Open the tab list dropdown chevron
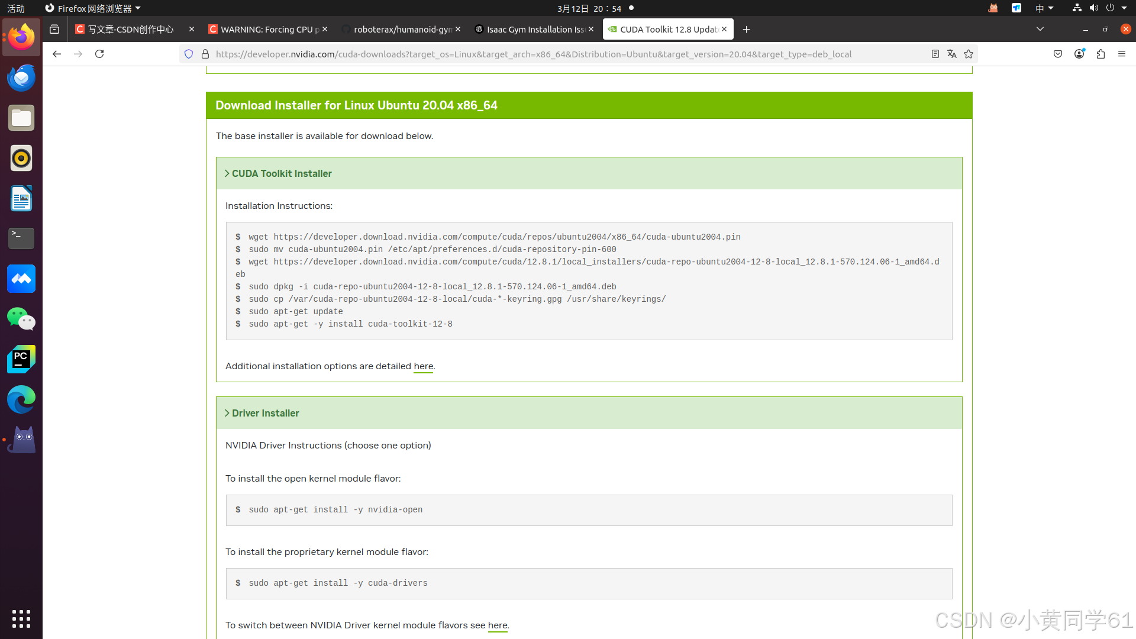Screen dimensions: 1136x639 [1040, 29]
